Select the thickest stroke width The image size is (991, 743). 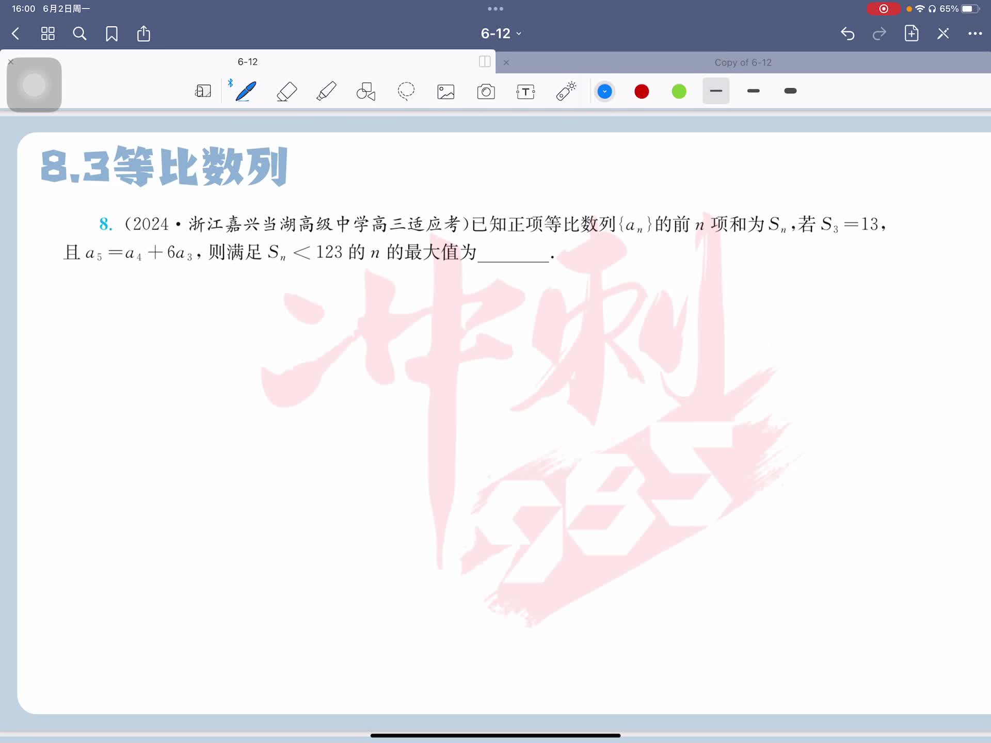click(x=790, y=91)
